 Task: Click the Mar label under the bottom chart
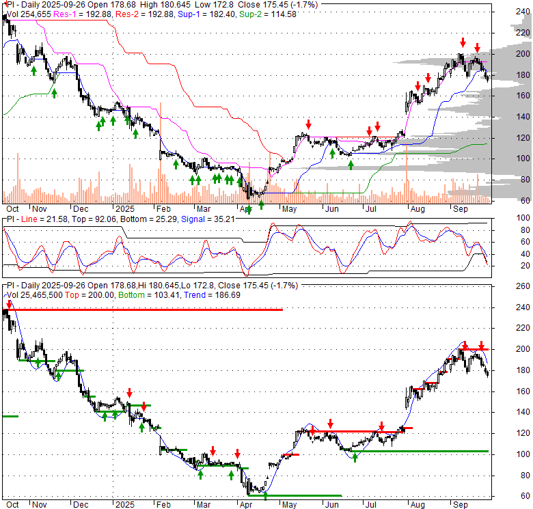tap(203, 505)
